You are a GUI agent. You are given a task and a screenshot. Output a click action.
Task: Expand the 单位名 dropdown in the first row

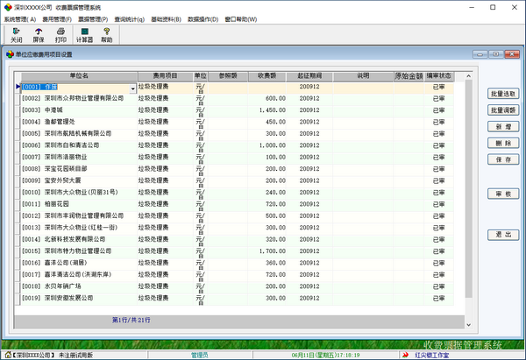pos(133,88)
